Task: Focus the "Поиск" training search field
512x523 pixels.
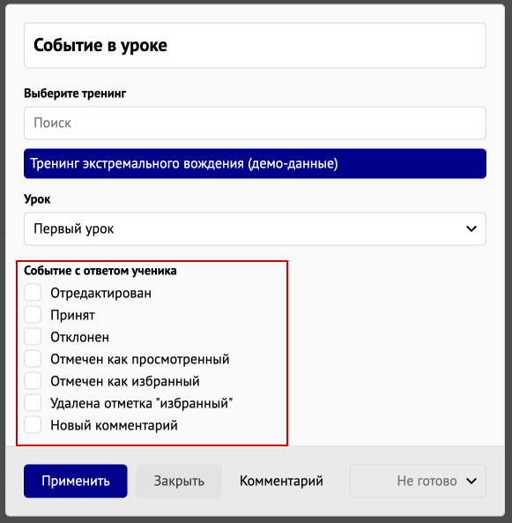Action: pos(255,123)
